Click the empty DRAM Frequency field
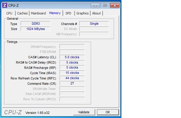This screenshot has height=118, width=181. pyautogui.click(x=72, y=47)
